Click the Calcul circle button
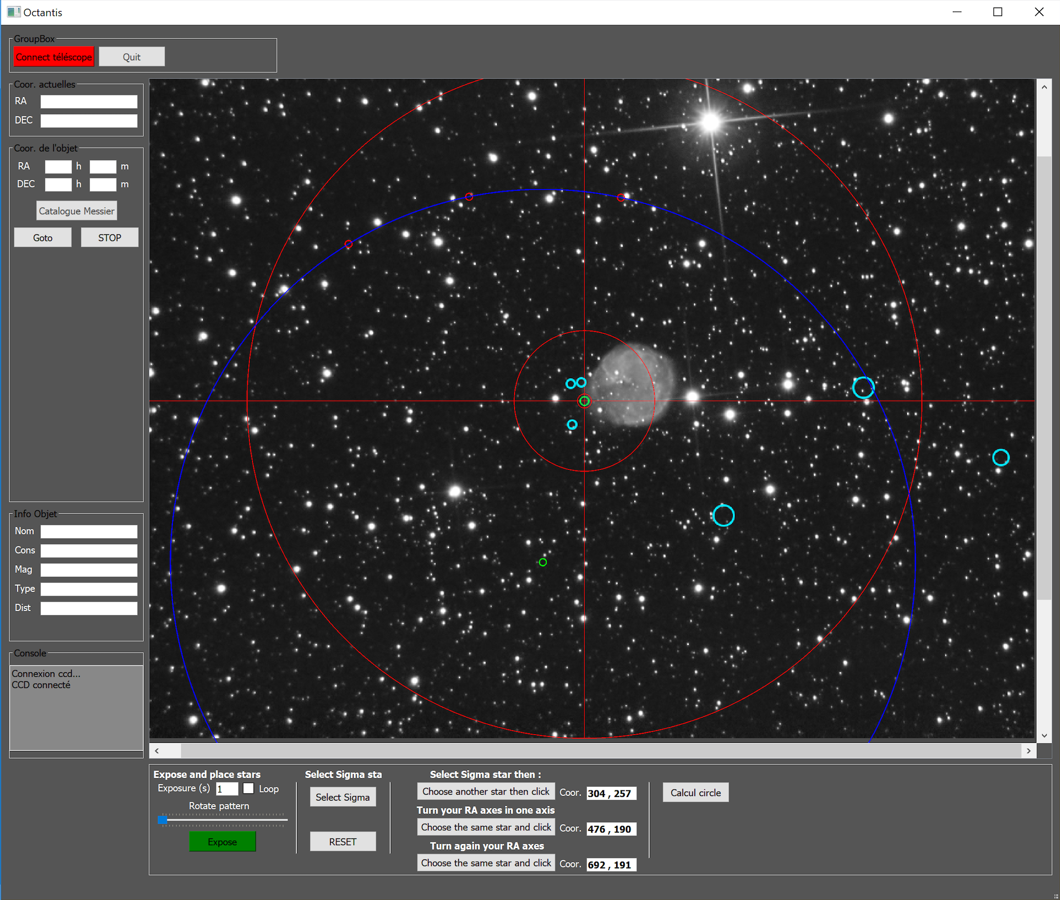This screenshot has height=900, width=1060. coord(695,792)
